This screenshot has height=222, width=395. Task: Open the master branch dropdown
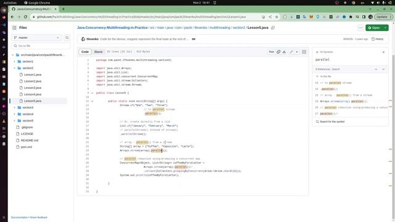click(36, 38)
